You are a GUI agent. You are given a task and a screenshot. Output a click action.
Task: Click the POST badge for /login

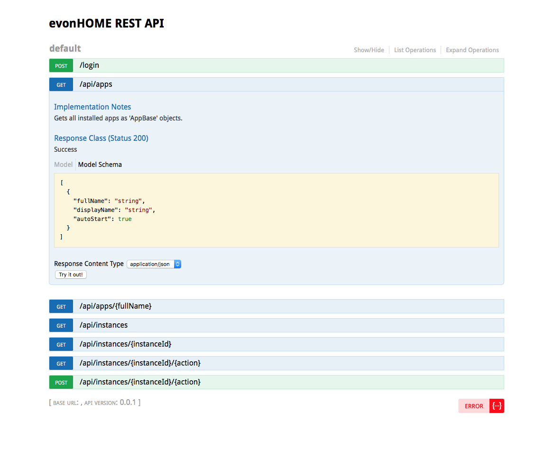coord(61,65)
